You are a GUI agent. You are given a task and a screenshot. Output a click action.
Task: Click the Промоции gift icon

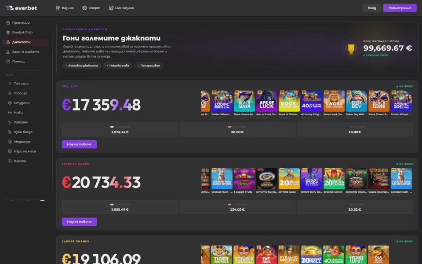(x=8, y=22)
